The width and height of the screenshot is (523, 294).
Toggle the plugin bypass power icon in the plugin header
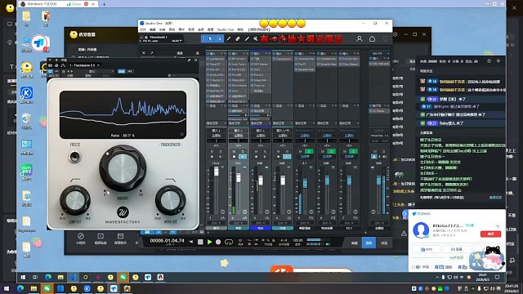[x=51, y=71]
